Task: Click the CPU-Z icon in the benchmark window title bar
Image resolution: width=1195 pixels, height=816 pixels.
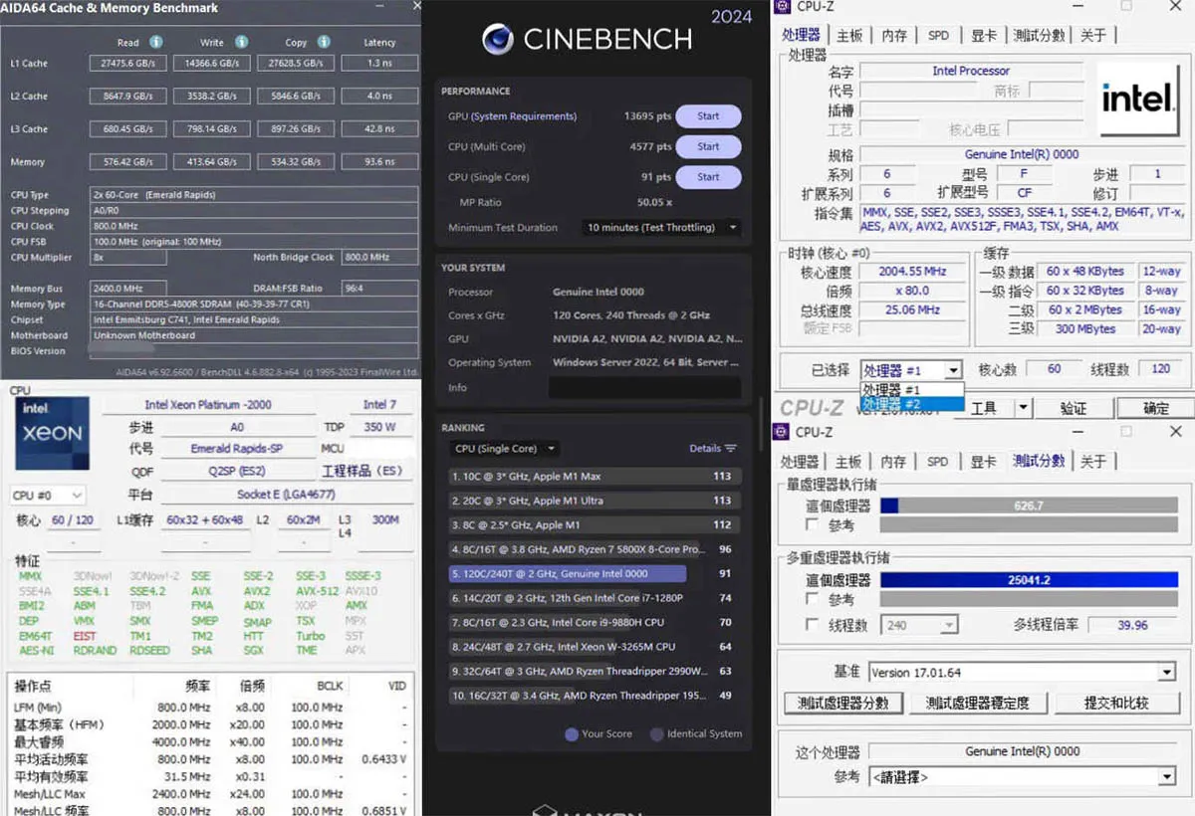Action: [x=783, y=432]
